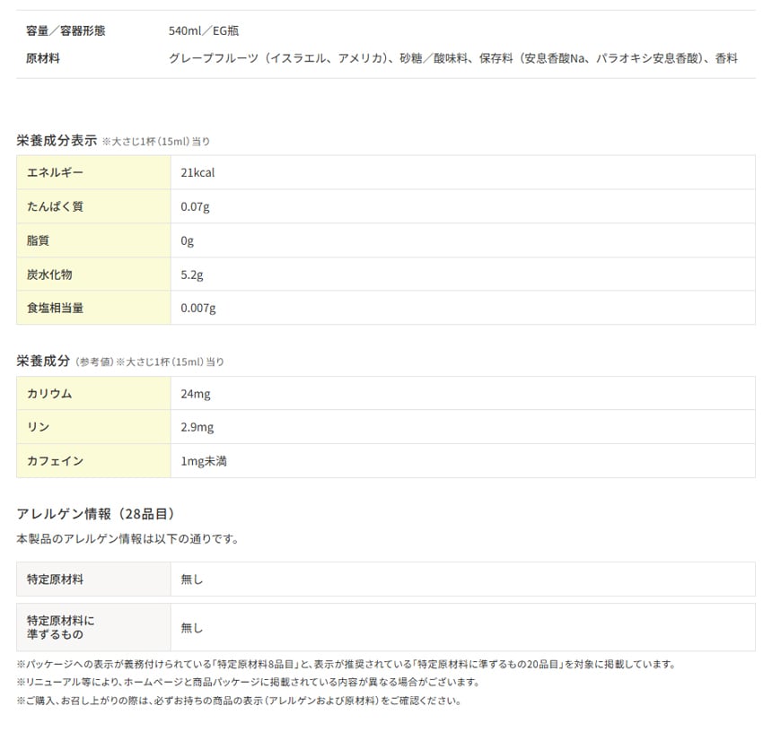Click the カフェイン row label
772x732 pixels.
coord(55,461)
